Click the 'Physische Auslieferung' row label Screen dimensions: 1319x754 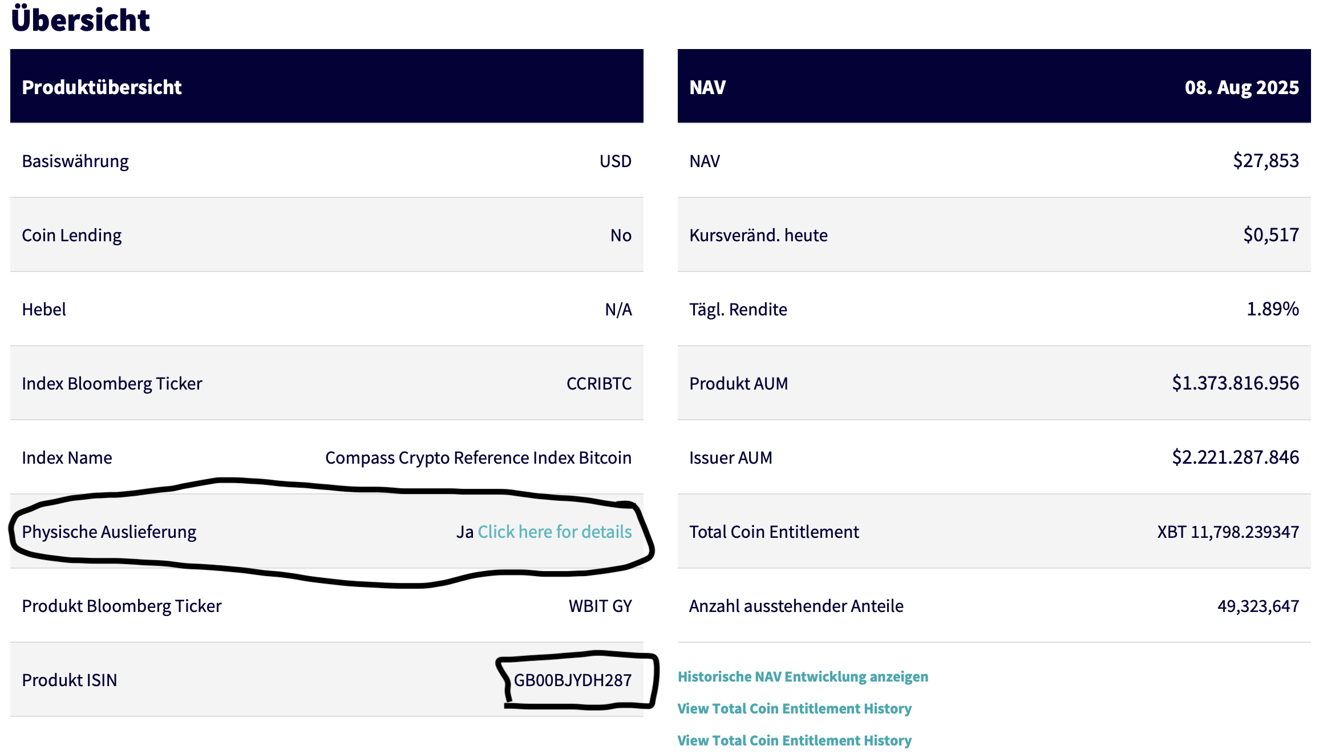click(109, 532)
